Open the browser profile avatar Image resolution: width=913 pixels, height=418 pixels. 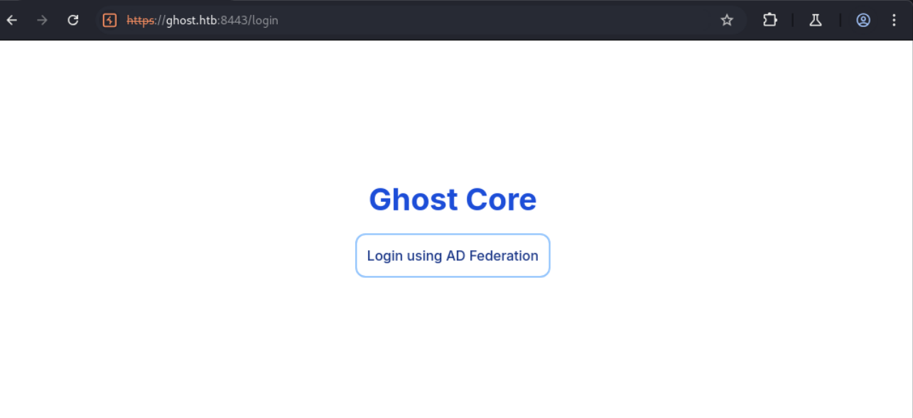(863, 20)
